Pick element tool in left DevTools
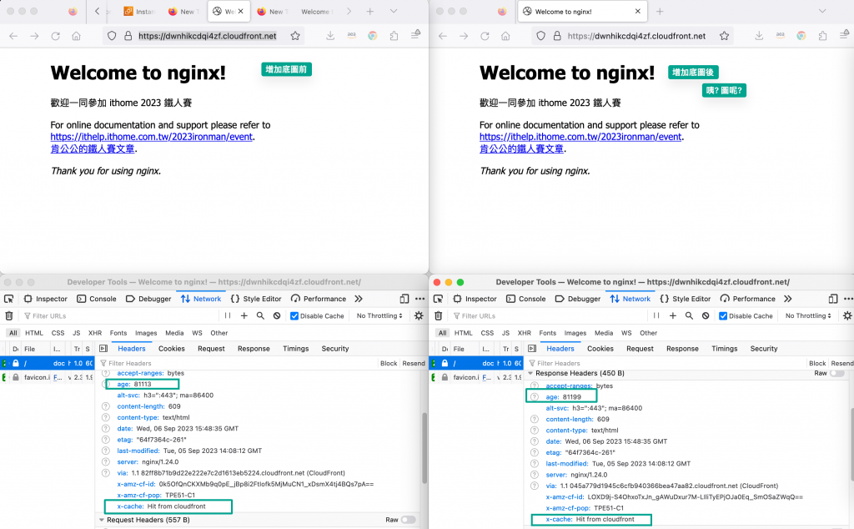Screen dimensions: 854x529 pyautogui.click(x=8, y=299)
